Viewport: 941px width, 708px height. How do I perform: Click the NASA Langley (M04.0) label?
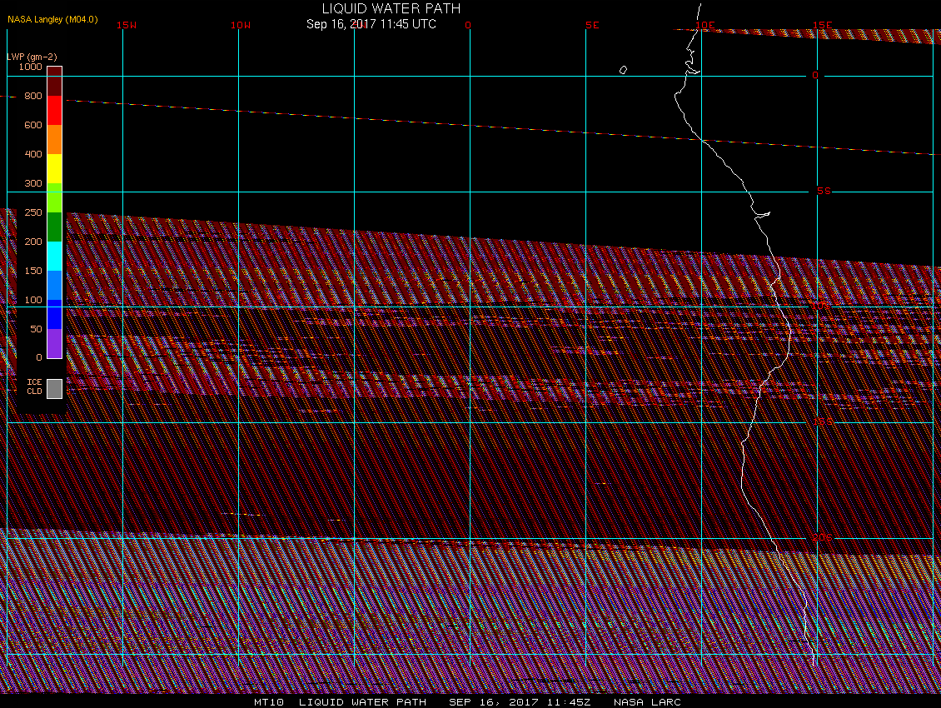[x=52, y=19]
